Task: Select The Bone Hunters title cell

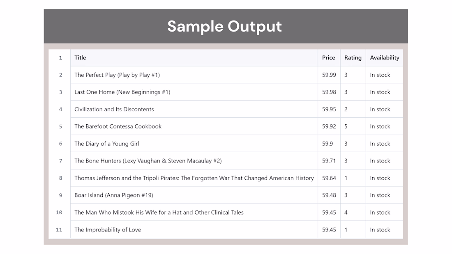Action: 194,161
